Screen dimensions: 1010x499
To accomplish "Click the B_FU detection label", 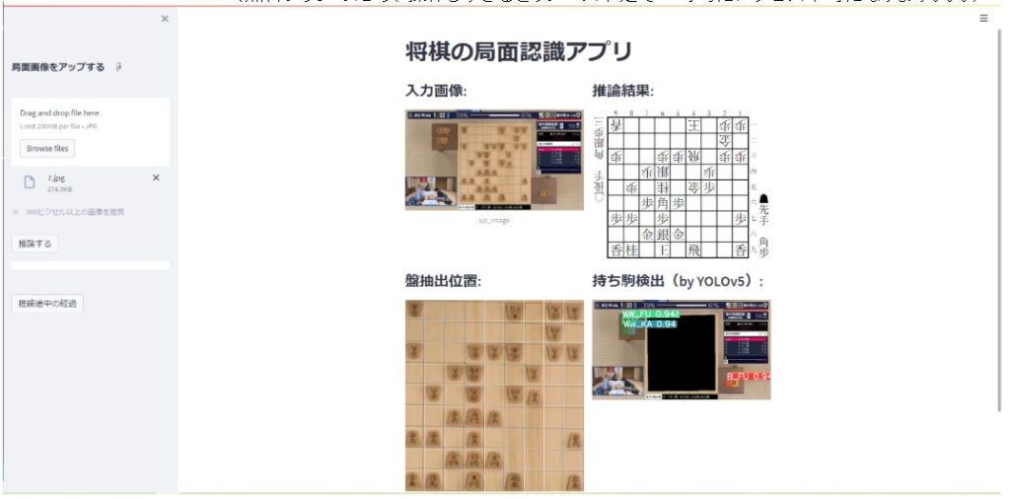I will (x=749, y=377).
